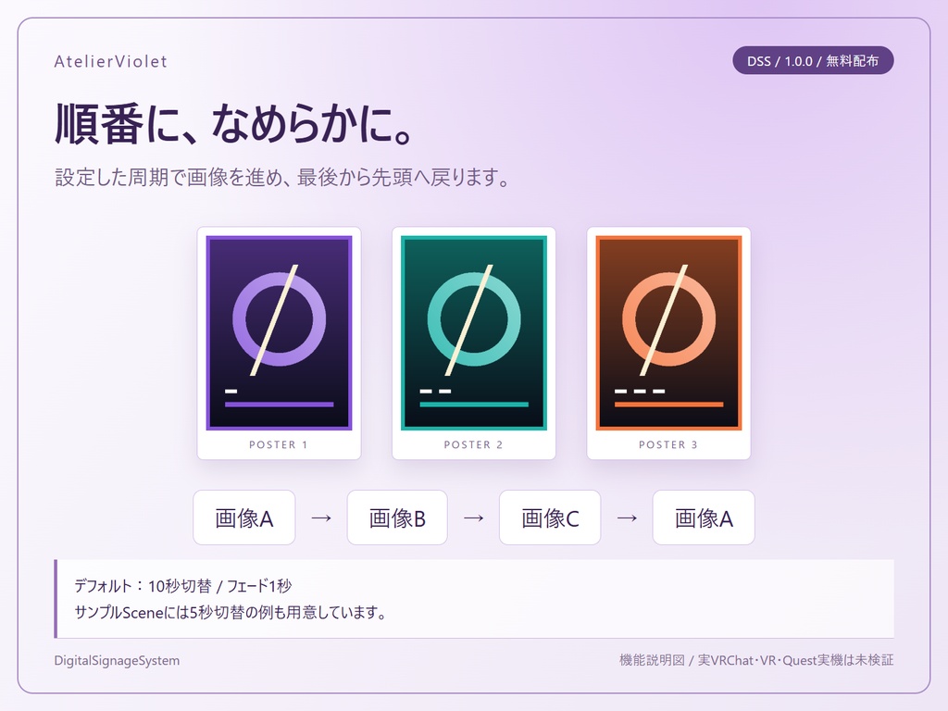Click the 画像C step box
Viewport: 948px width, 711px height.
[x=550, y=518]
